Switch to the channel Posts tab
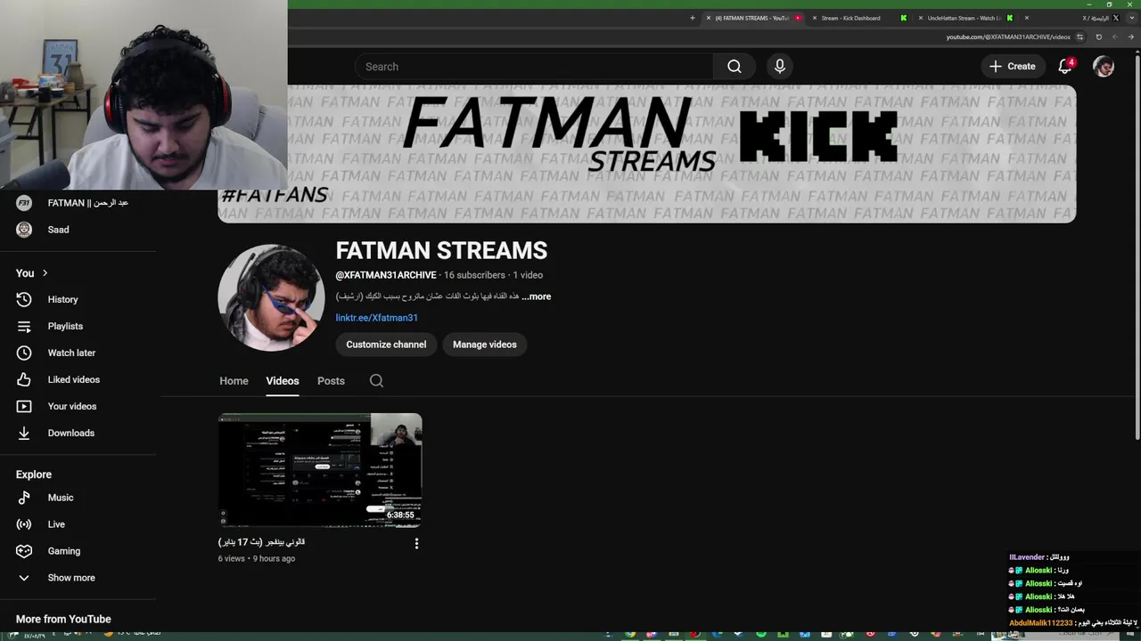 [x=331, y=381]
